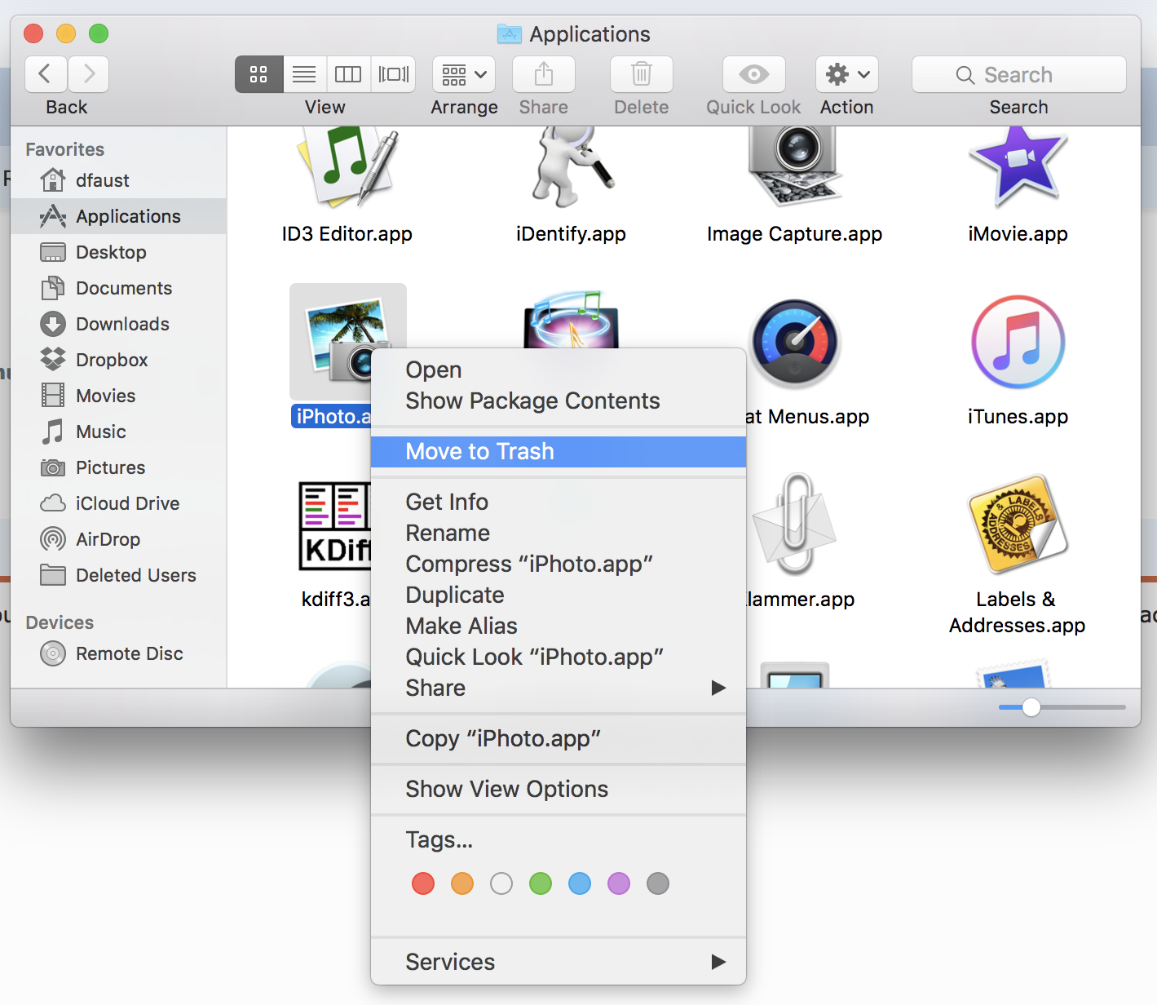This screenshot has width=1157, height=1005.
Task: Select the iStat Menus gauge icon
Action: click(x=795, y=343)
